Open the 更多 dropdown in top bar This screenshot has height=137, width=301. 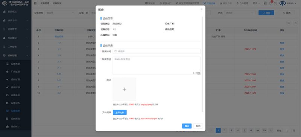(257, 3)
